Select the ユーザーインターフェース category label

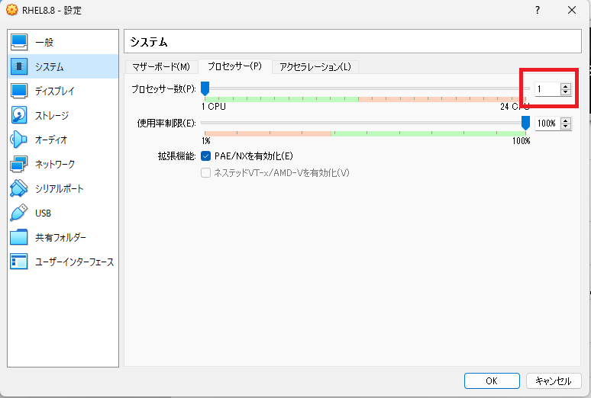[x=75, y=262]
